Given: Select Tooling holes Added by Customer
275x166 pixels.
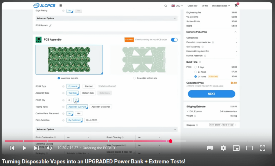Looking at the screenshot, I should pos(101,107).
